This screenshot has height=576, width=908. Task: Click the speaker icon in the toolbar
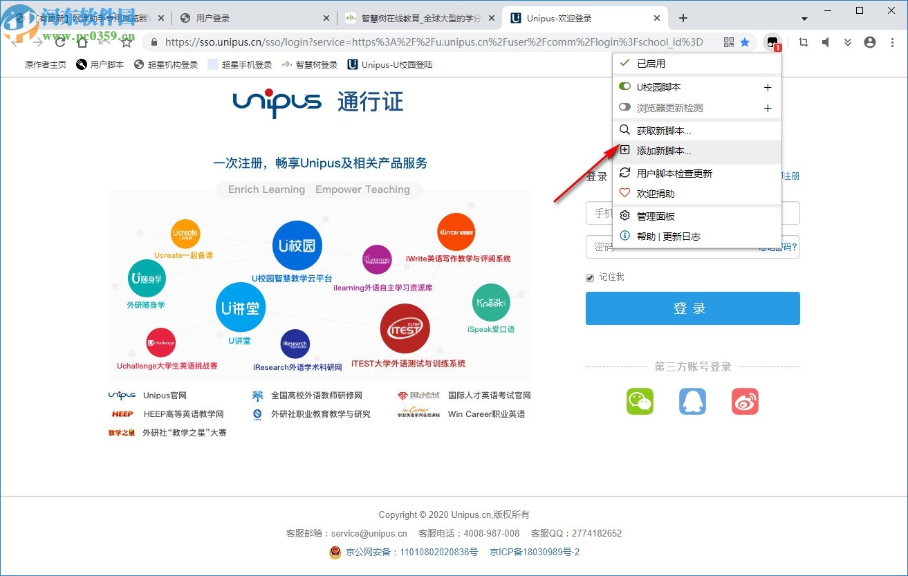[826, 42]
